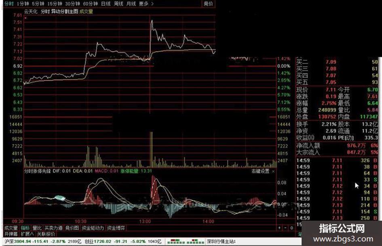Click the 大宗流入 847.2万 row
Image resolution: width=382 pixels, height=246 pixels.
click(337, 152)
